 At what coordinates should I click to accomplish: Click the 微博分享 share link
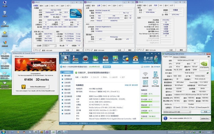click(128, 85)
